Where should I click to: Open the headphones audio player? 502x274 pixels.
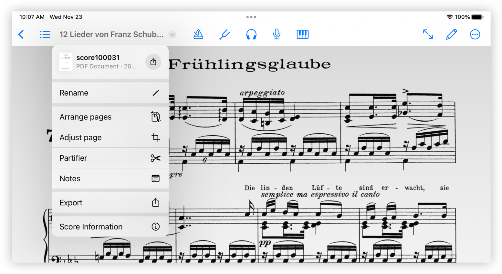[x=251, y=34]
